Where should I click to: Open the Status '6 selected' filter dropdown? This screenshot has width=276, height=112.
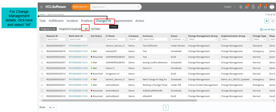(178, 39)
